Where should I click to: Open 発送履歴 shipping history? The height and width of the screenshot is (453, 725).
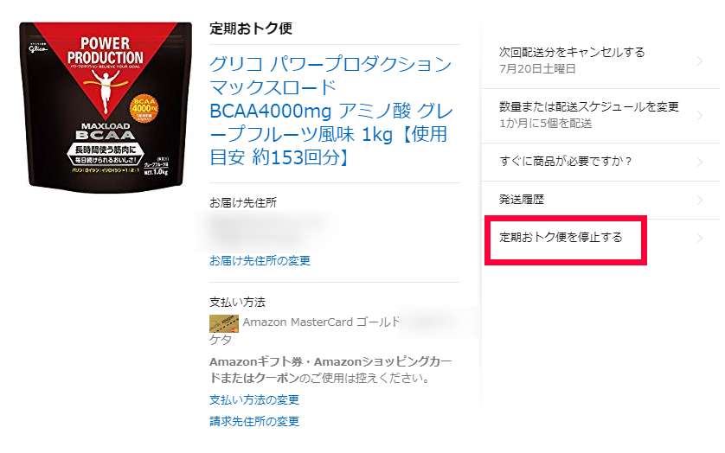point(600,200)
